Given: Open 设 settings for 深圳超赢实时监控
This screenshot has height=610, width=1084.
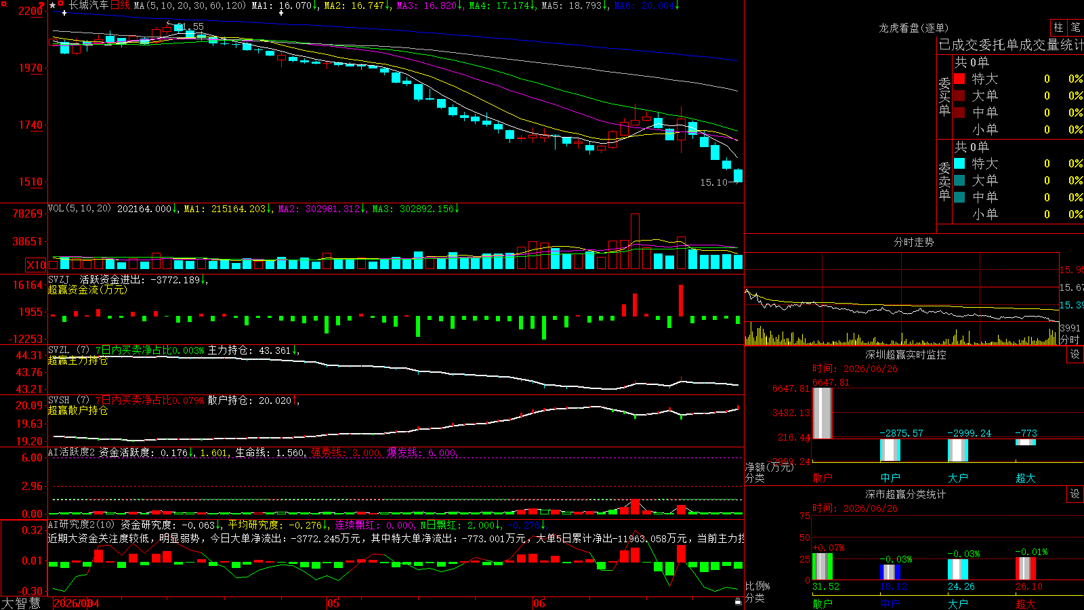Looking at the screenshot, I should 1075,354.
